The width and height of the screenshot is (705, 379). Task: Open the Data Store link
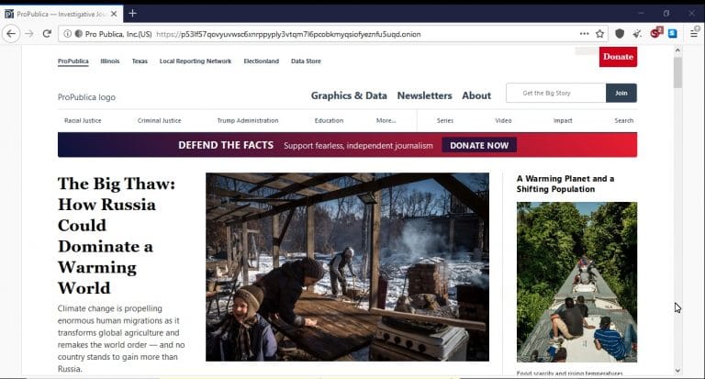pos(306,61)
